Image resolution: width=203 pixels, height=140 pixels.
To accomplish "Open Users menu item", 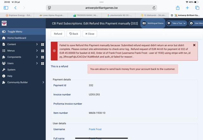I will [10, 63].
